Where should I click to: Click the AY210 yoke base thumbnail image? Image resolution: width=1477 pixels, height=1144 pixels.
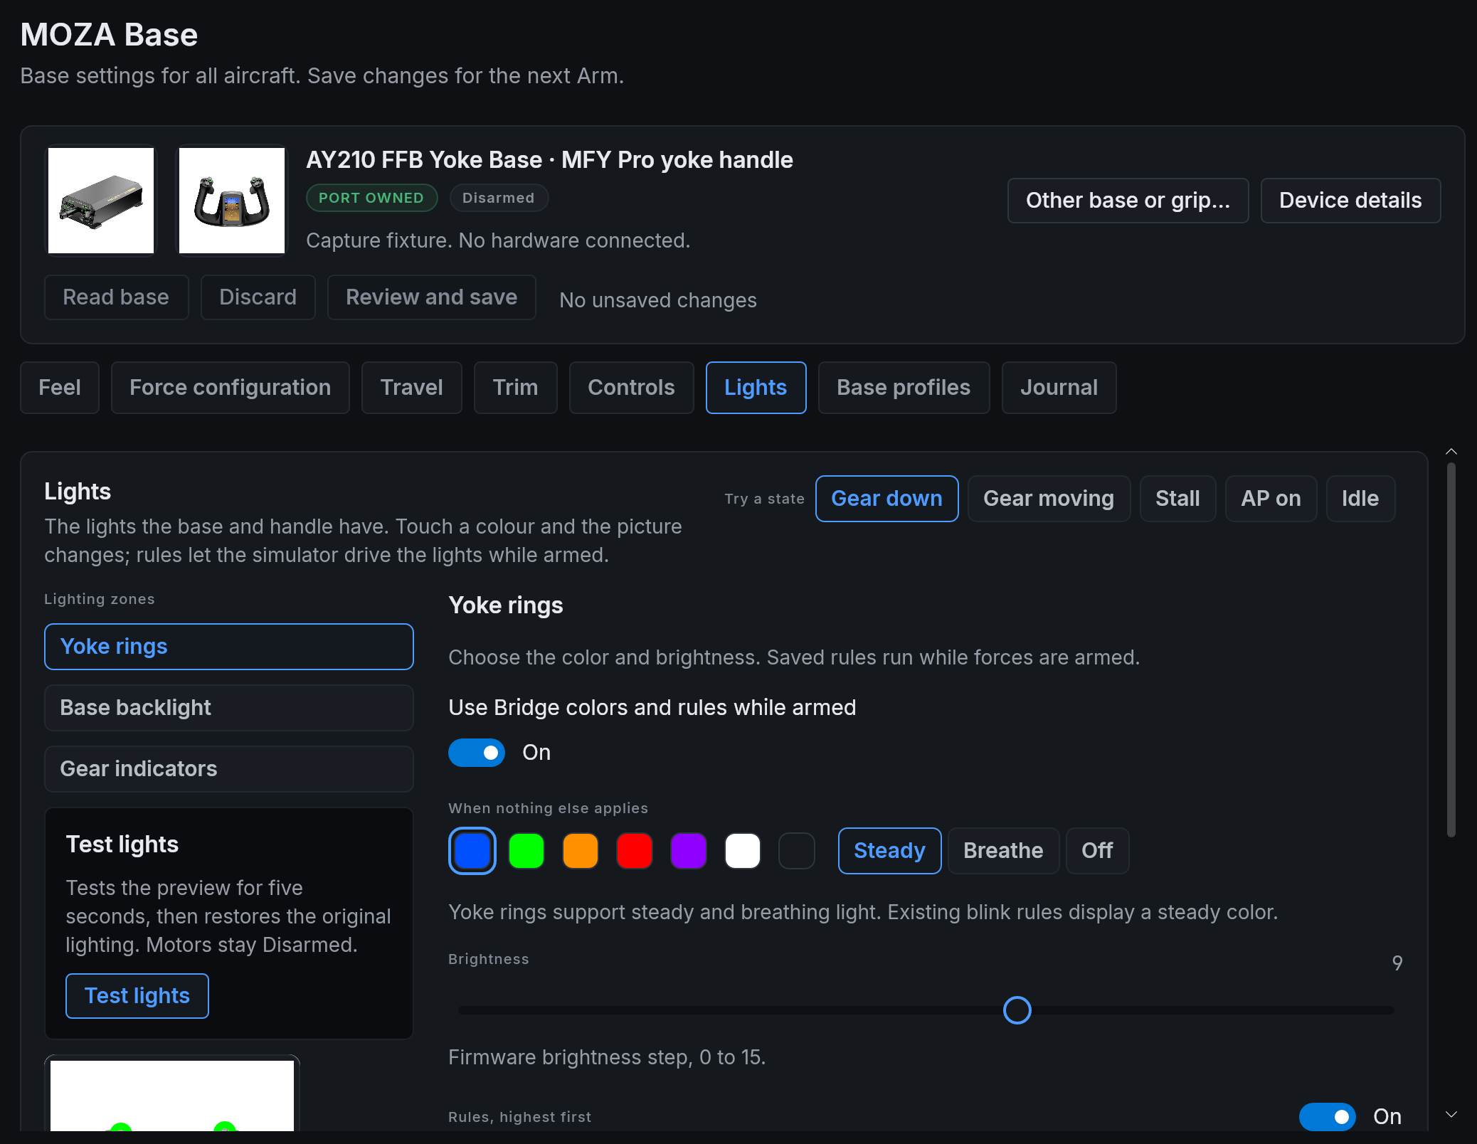point(101,201)
